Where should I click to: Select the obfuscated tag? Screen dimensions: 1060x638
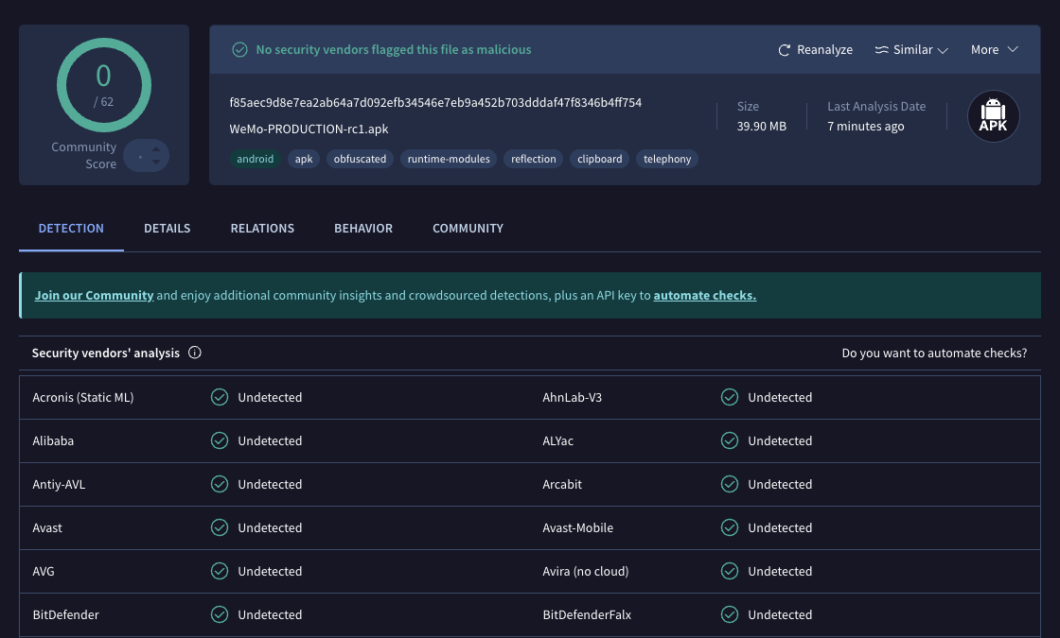[x=360, y=159]
